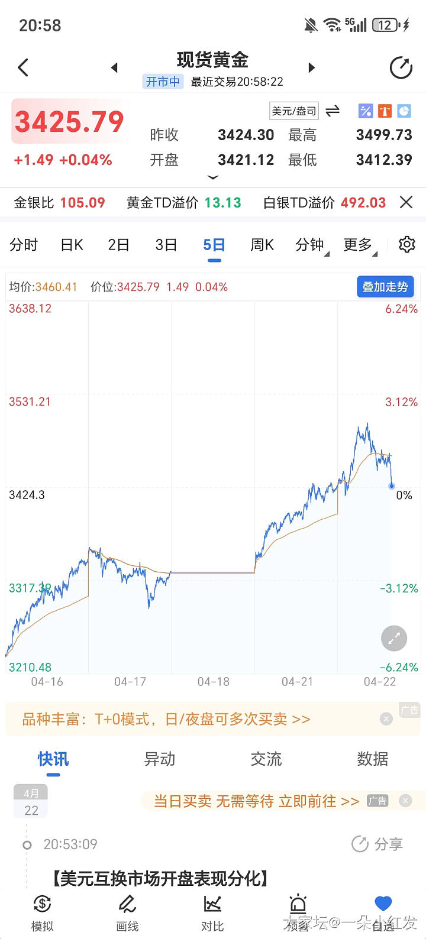Tap the back arrow at top left
The image size is (426, 939).
24,67
